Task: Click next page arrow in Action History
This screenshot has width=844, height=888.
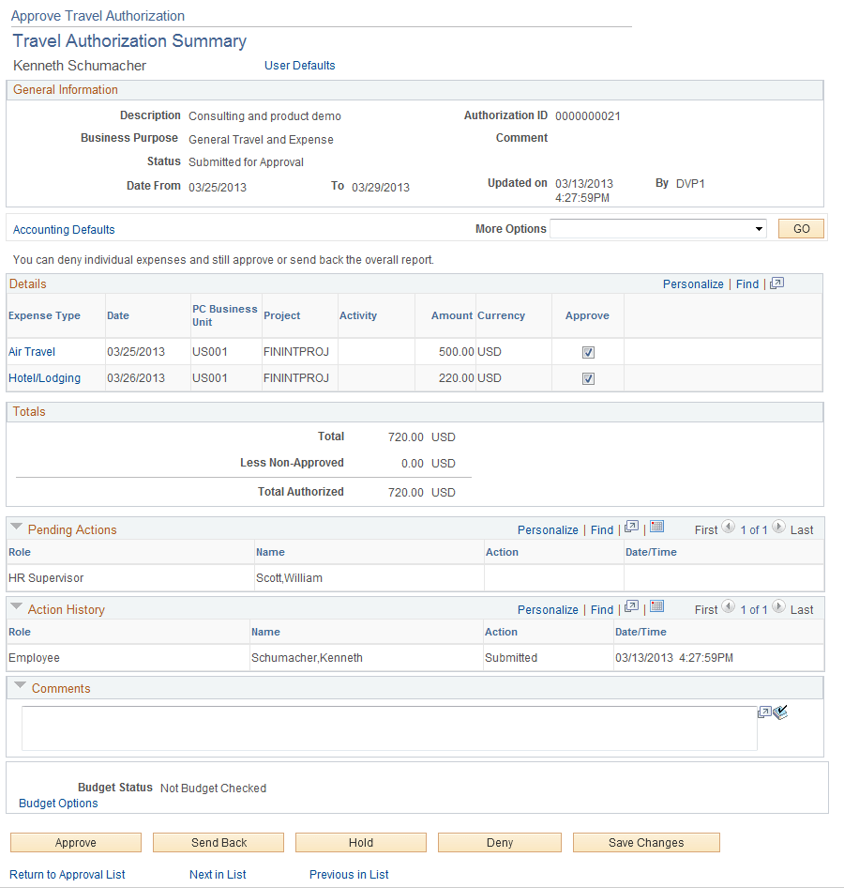Action: 778,608
